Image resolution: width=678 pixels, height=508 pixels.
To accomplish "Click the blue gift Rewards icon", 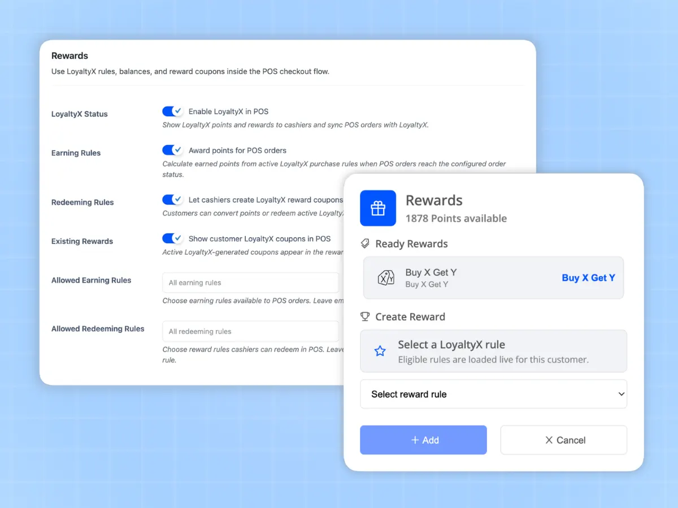I will 378,208.
